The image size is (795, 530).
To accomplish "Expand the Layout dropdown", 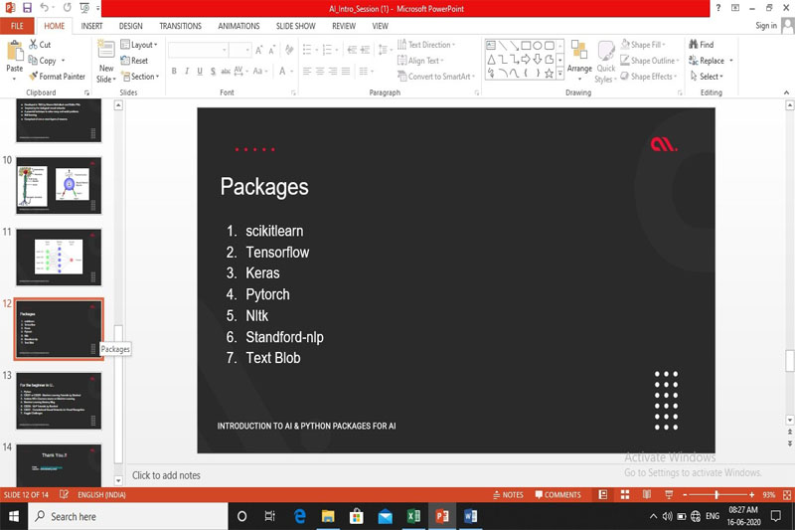I will pos(139,45).
